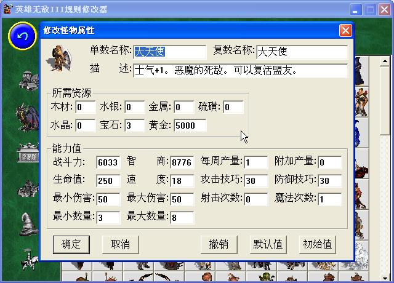This screenshot has width=394, height=283.
Task: Close the 英雄无敌III规则修改器 main window
Action: tap(384, 10)
